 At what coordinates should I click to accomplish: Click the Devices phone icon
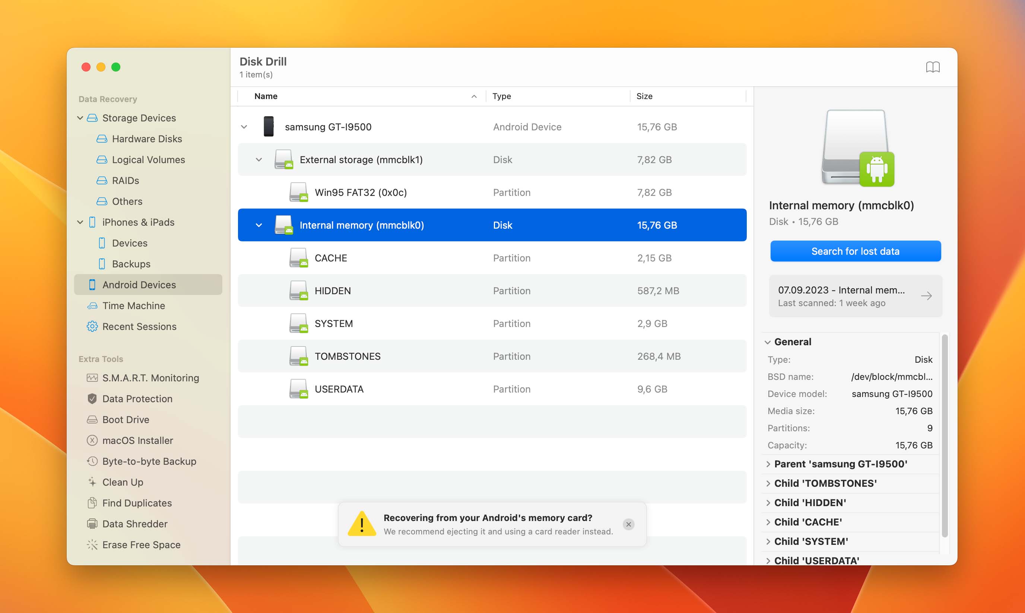102,243
